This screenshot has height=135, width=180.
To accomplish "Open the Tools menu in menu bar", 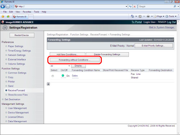I will (x=36, y=12).
